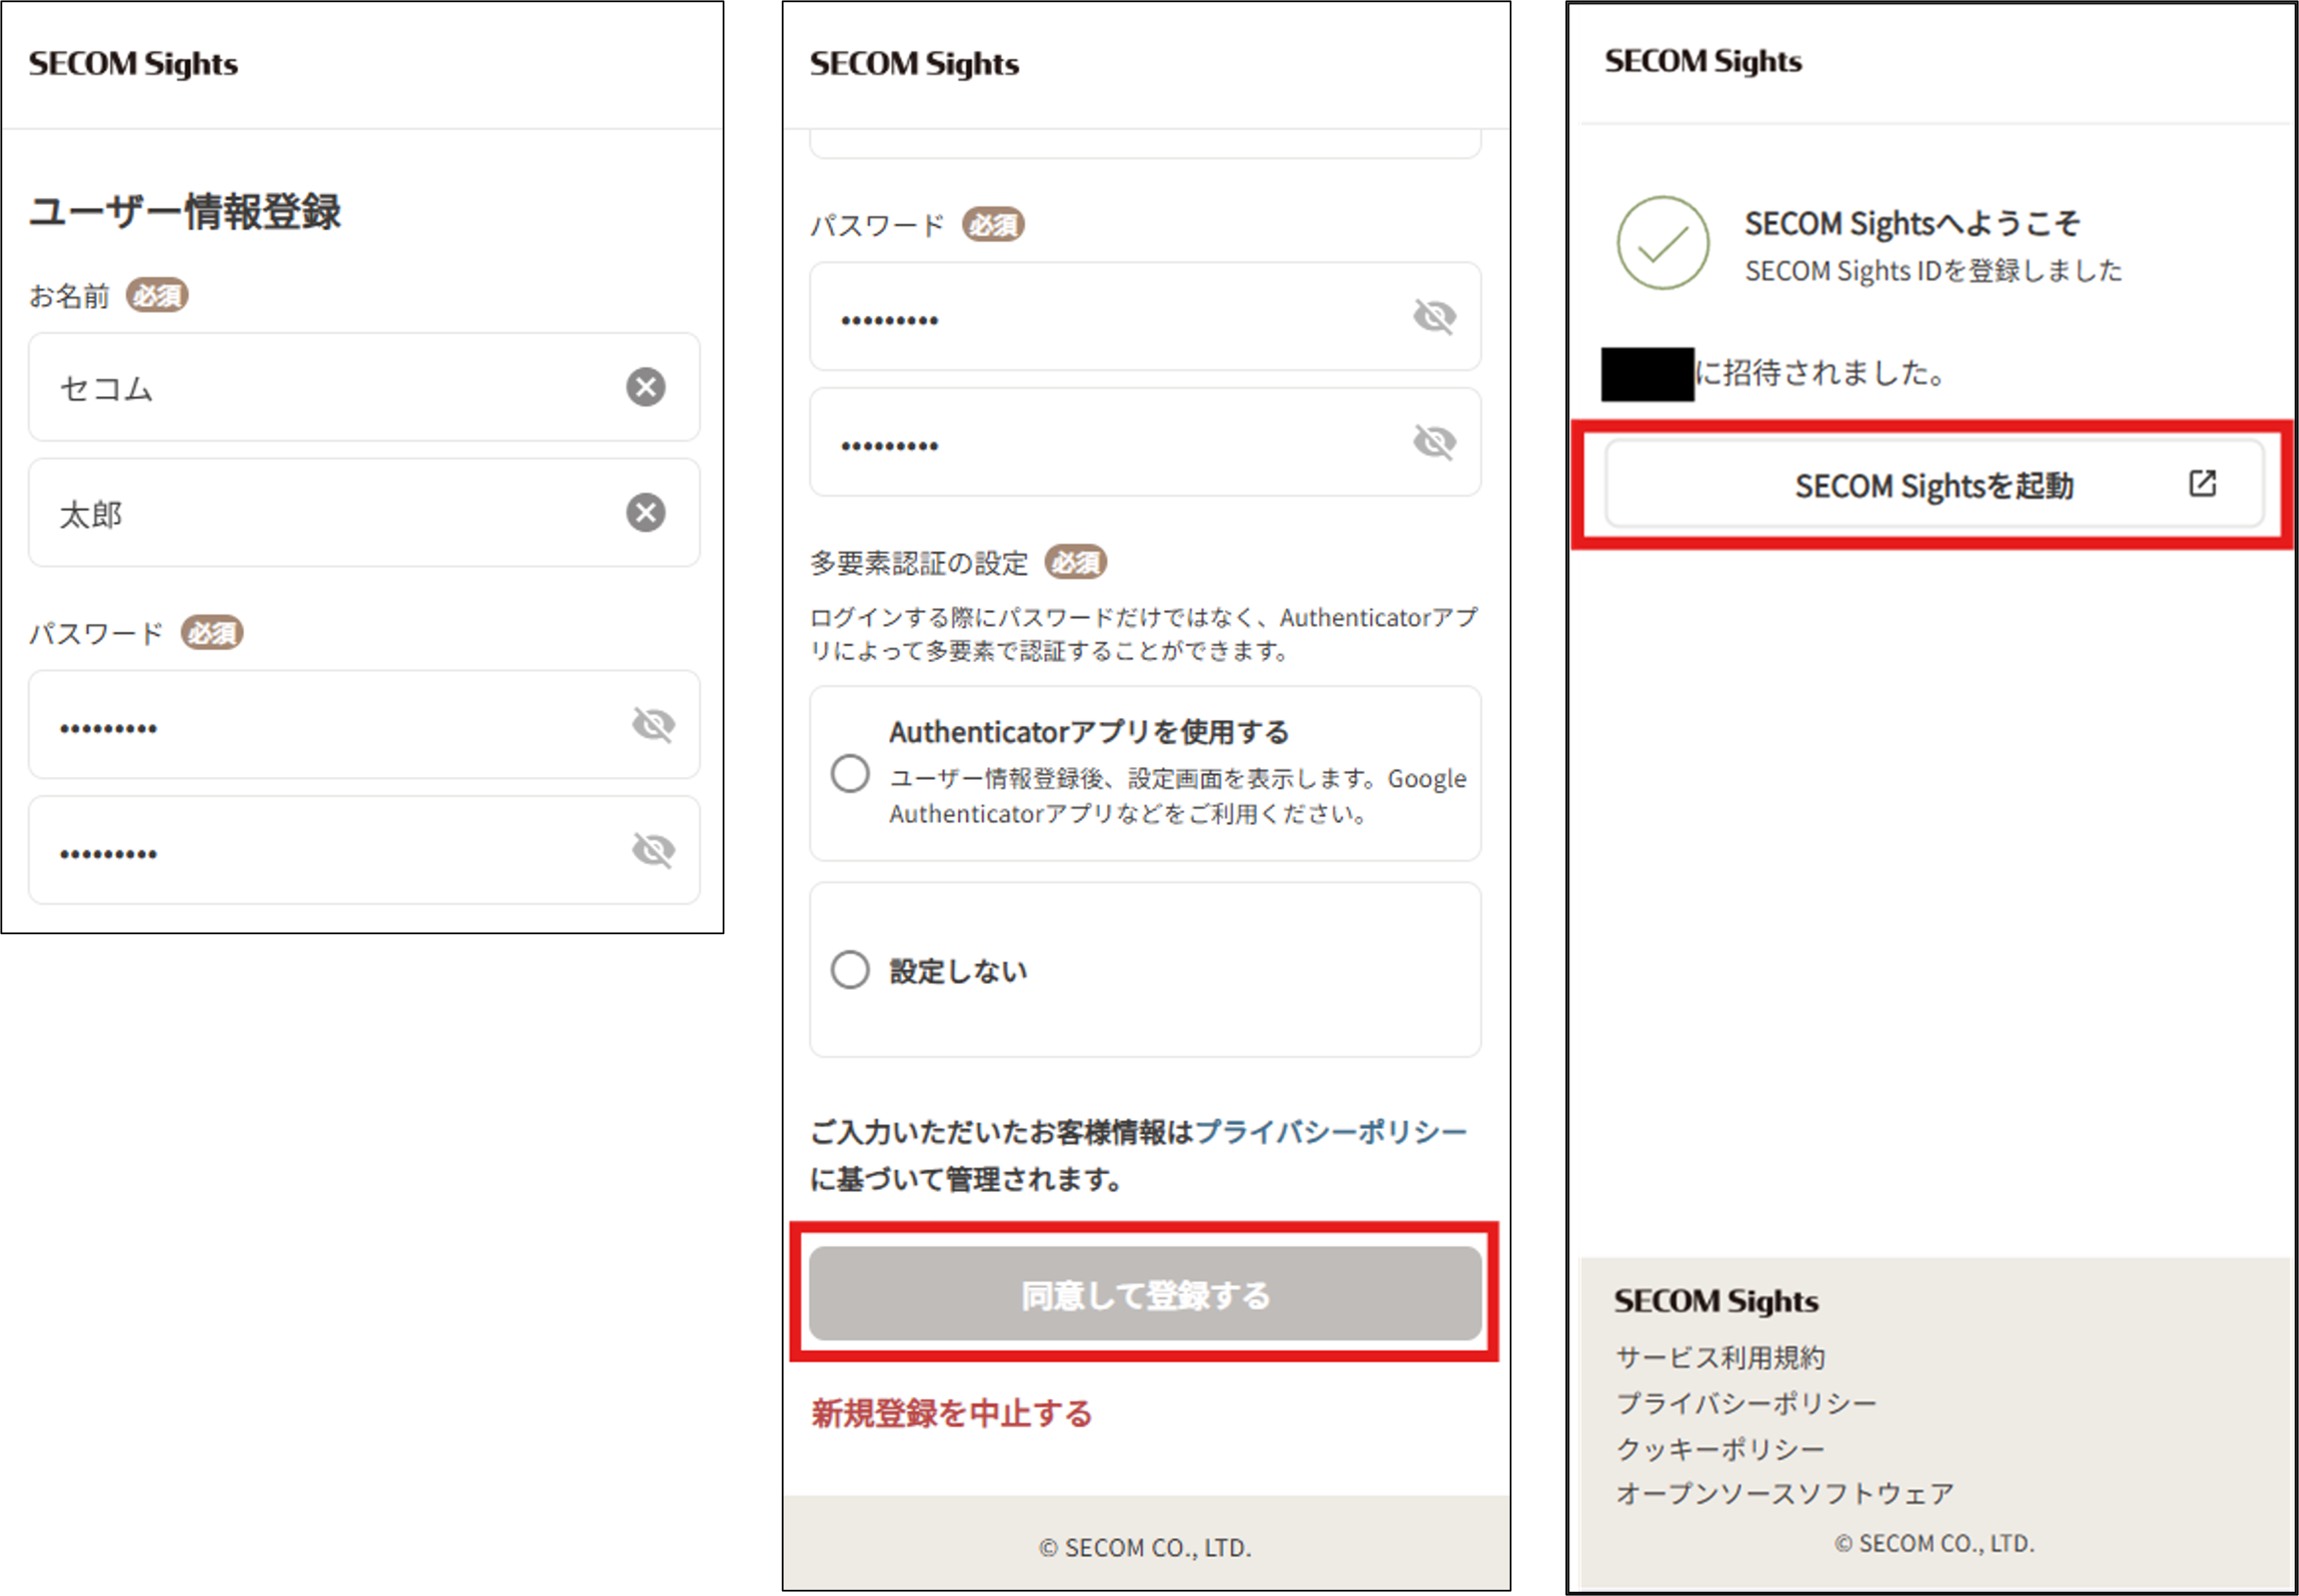The image size is (2299, 1596).
Task: Click the 太郎 first-name input field
Action: pyautogui.click(x=364, y=513)
